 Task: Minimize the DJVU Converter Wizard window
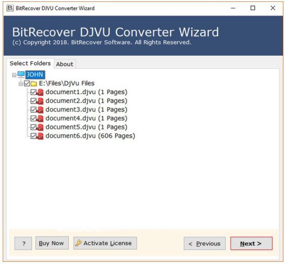point(233,8)
